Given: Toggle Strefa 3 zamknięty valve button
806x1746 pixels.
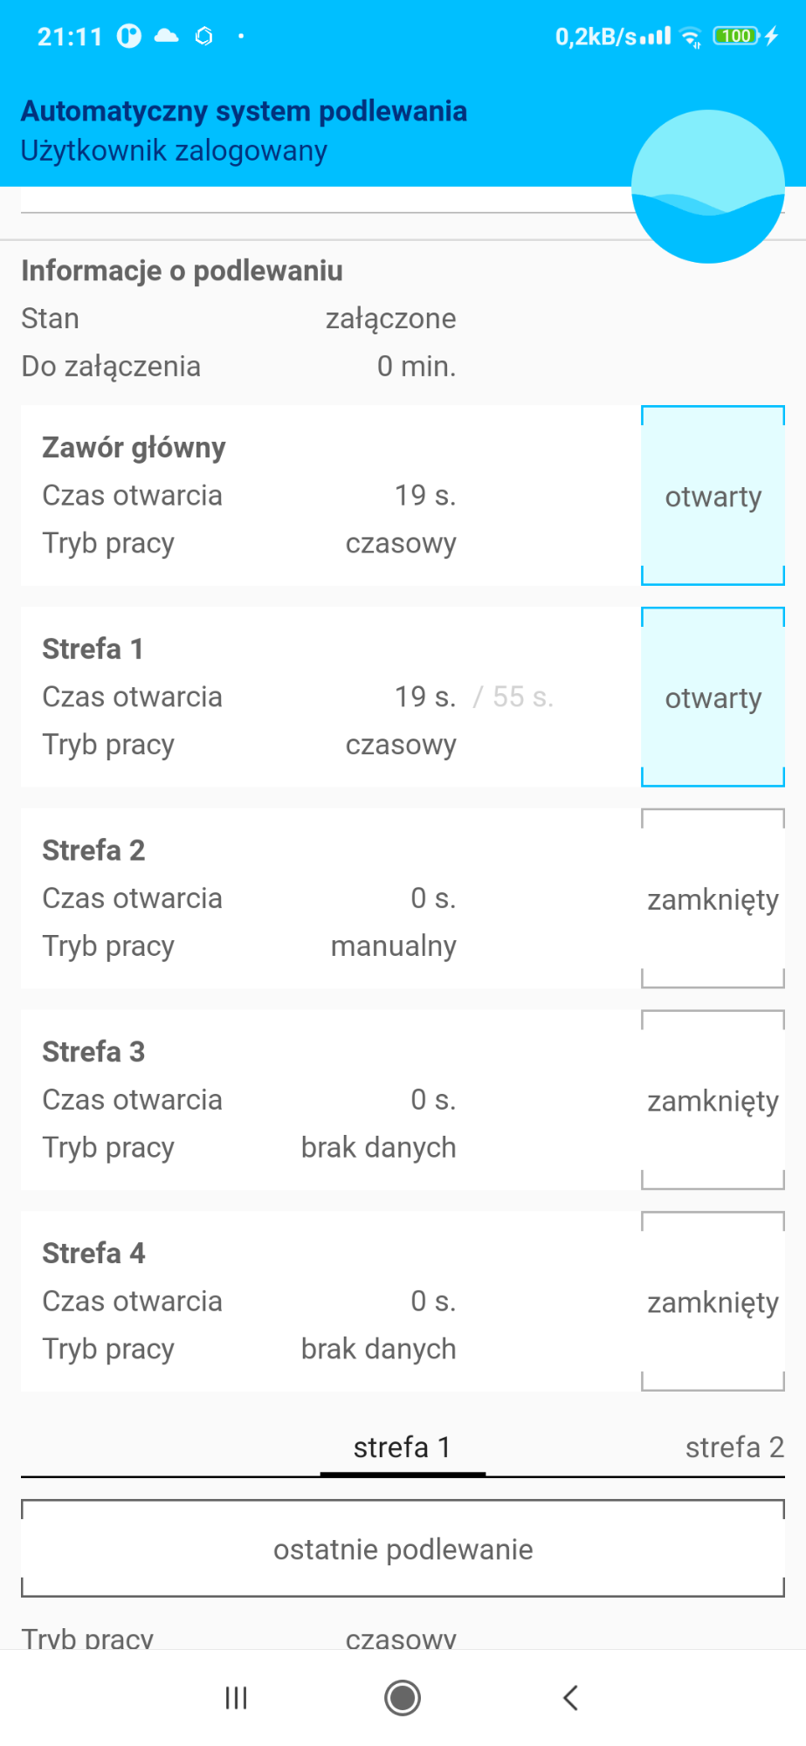Looking at the screenshot, I should click(713, 1101).
